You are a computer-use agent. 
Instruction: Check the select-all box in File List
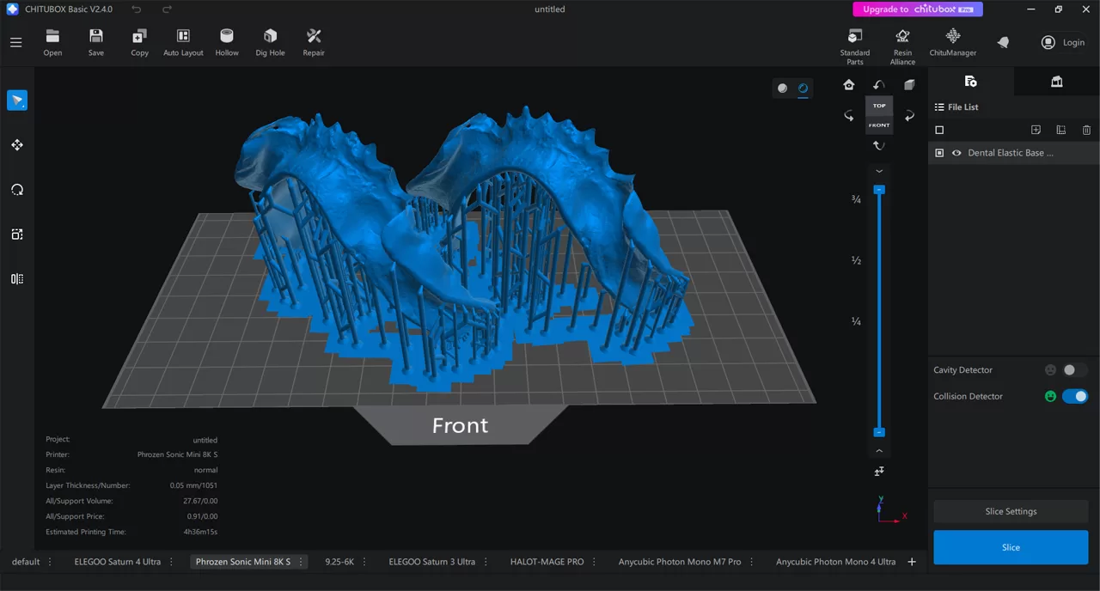tap(939, 130)
